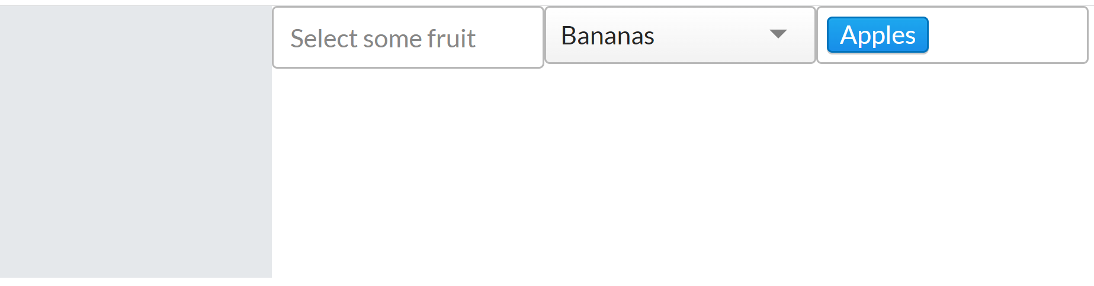Select the Apples chip in the multi-select
The image size is (1094, 286).
pyautogui.click(x=877, y=35)
